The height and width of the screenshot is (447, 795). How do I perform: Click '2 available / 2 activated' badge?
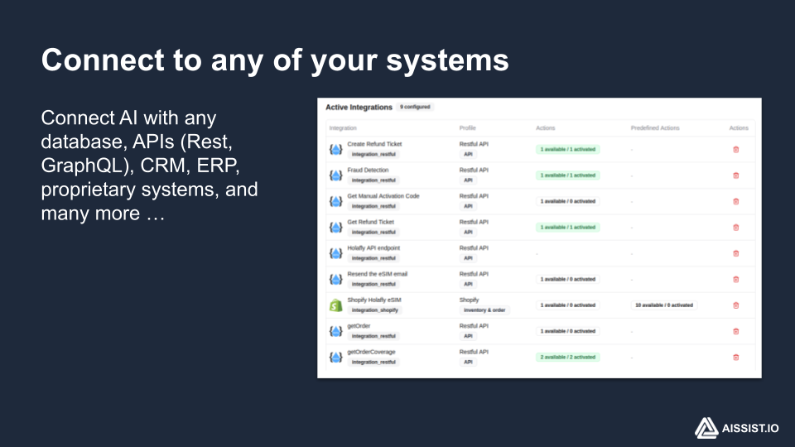(567, 357)
